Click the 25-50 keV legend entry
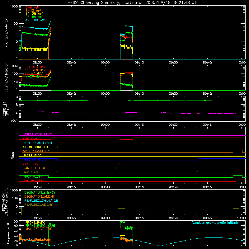The image size is (249, 249). coord(34,17)
